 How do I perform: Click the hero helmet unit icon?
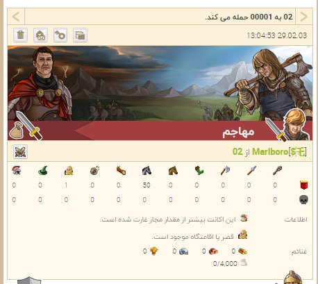(17, 171)
